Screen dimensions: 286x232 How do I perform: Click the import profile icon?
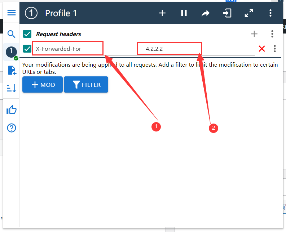pyautogui.click(x=227, y=13)
